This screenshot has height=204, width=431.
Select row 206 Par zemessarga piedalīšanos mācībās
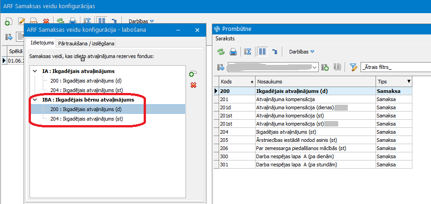(x=313, y=148)
